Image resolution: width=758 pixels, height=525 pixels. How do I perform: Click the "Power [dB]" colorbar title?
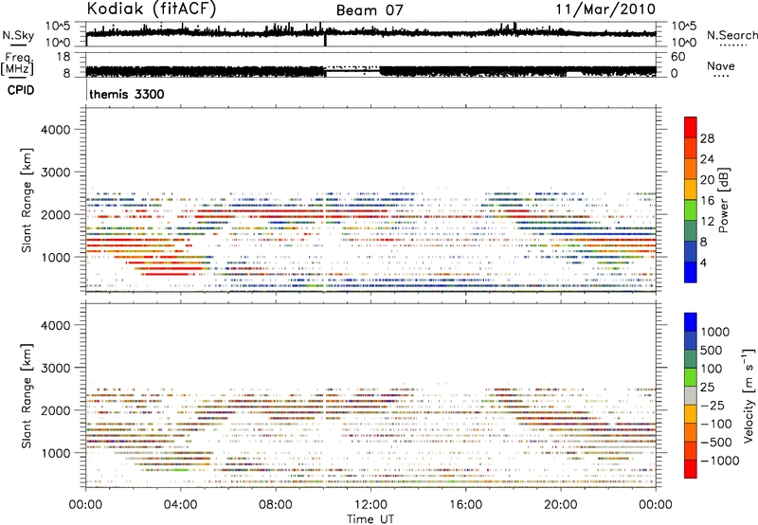723,200
